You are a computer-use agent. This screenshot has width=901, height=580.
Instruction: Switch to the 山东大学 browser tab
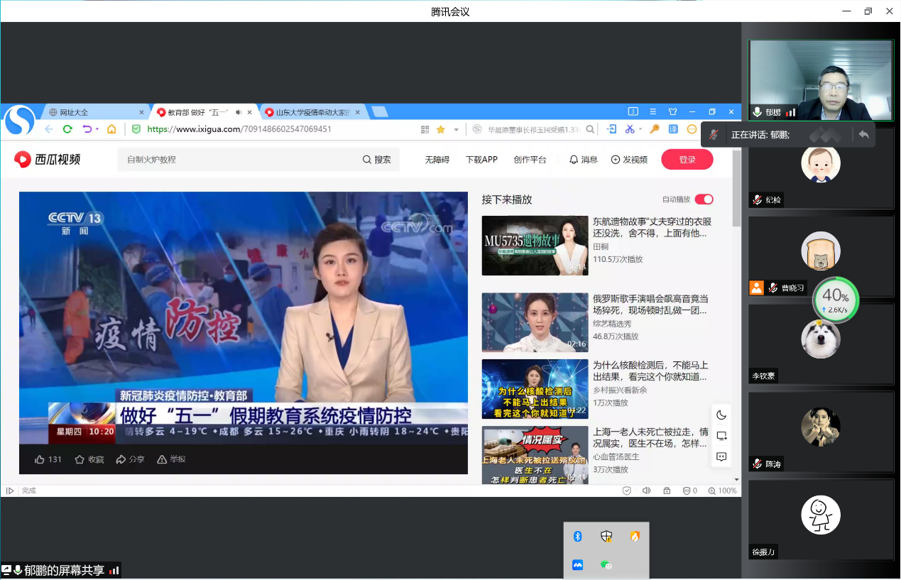click(312, 112)
